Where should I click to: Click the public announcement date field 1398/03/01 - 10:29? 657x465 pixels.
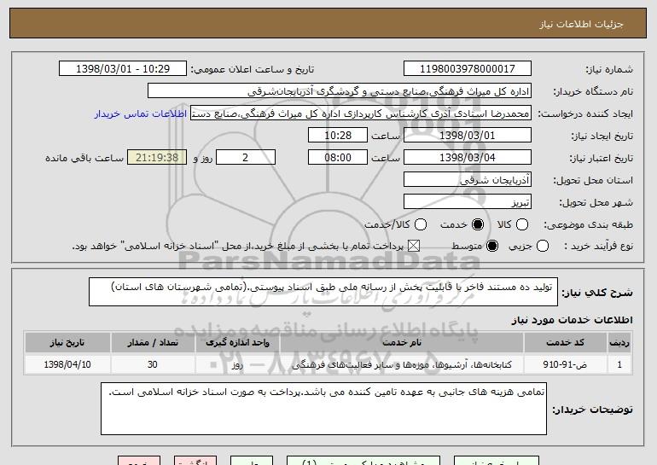pyautogui.click(x=123, y=69)
